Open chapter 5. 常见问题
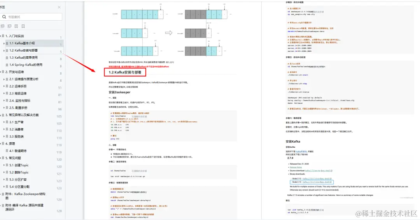The height and width of the screenshot is (220, 420). click(x=13, y=158)
